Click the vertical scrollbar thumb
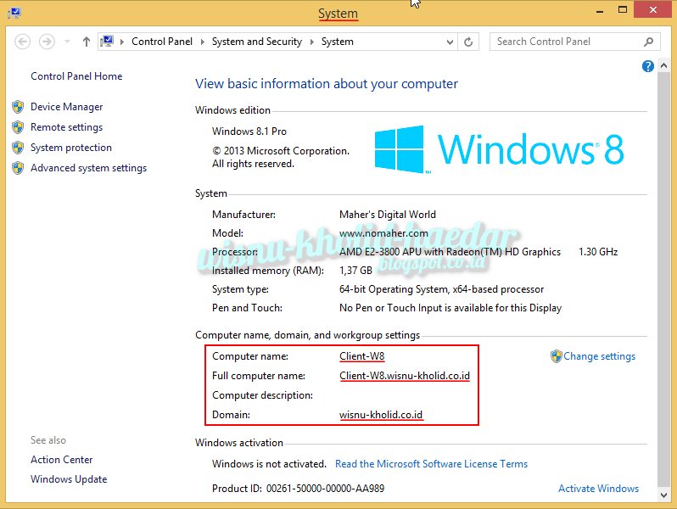The height and width of the screenshot is (509, 677). click(664, 278)
